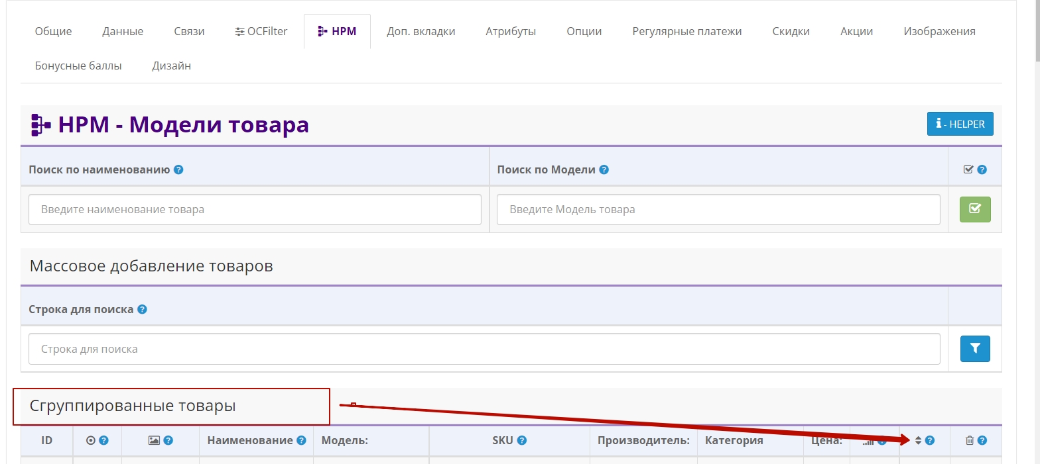Viewport: 1040px width, 464px height.
Task: Switch to the Атрибуты tab
Action: tap(511, 31)
